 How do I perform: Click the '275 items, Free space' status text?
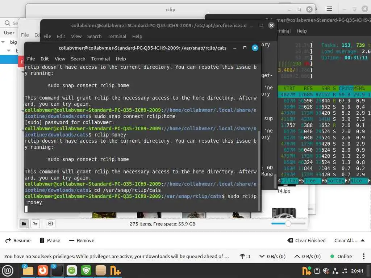162,224
